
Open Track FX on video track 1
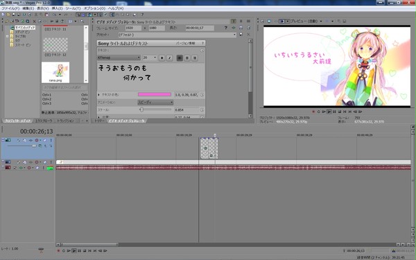(31, 140)
